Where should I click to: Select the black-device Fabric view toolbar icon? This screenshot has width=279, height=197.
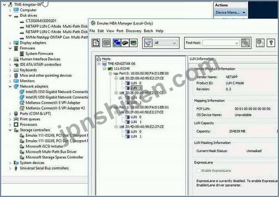point(125,43)
